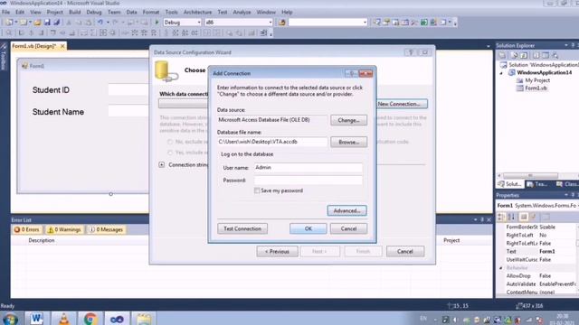Image resolution: width=579 pixels, height=325 pixels.
Task: Toggle the 0 Messages filter in Error List
Action: pos(106,229)
